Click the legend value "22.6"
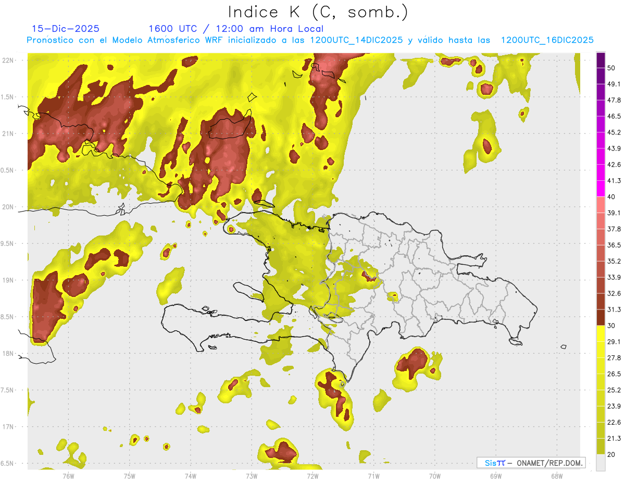Viewport: 625px width, 483px height. [614, 423]
